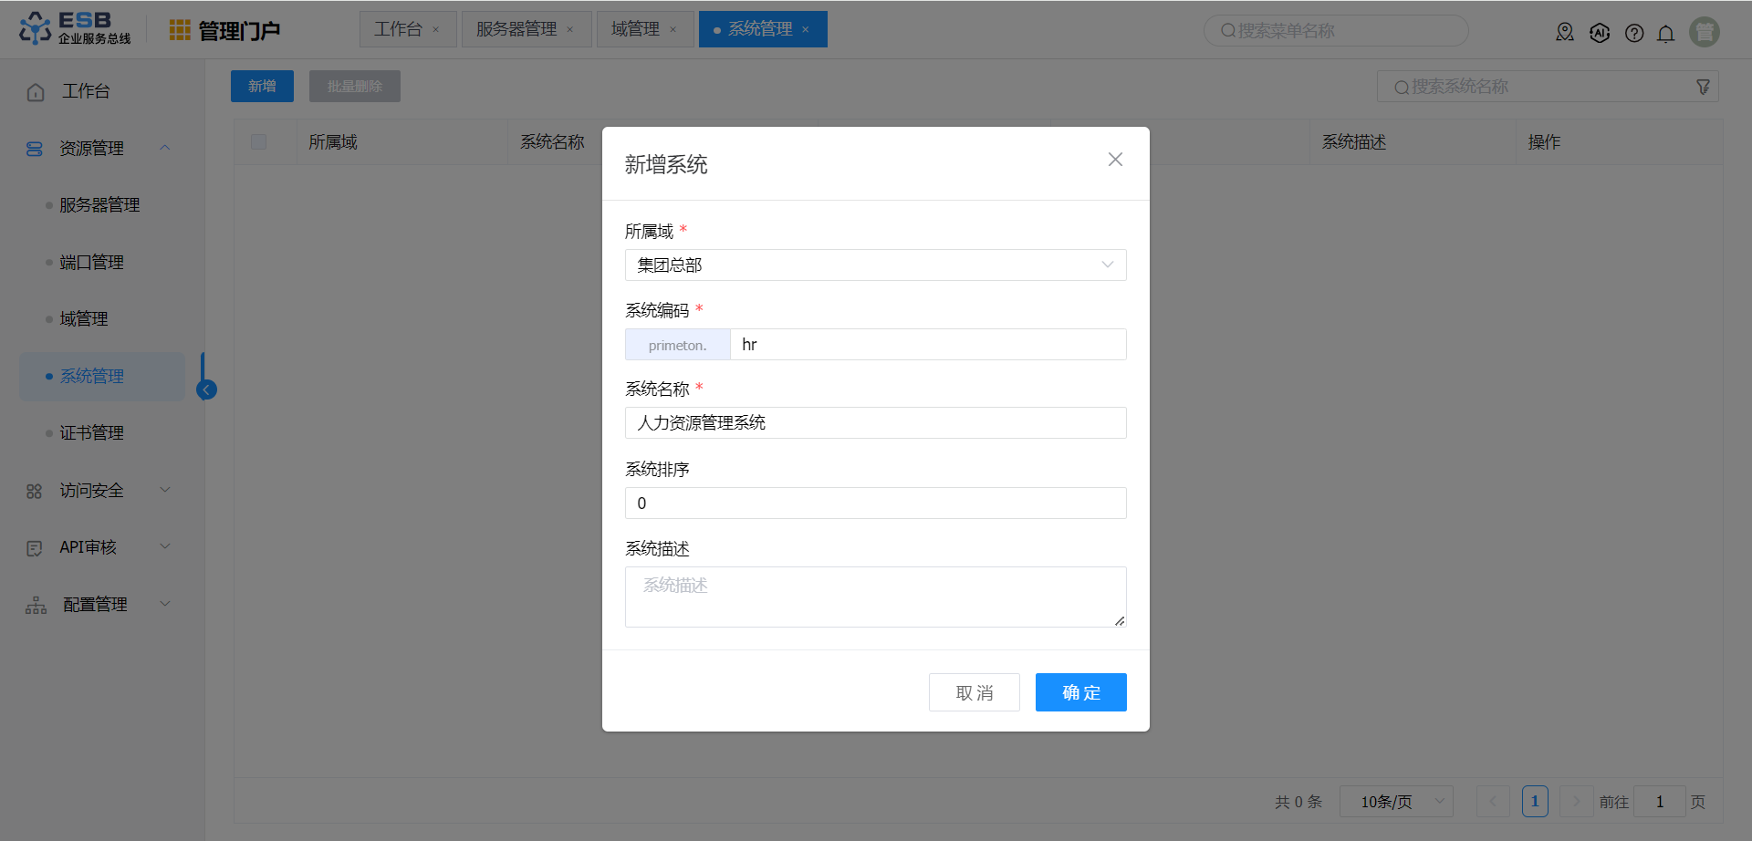The height and width of the screenshot is (841, 1752).
Task: Click the 管理门户 grid icon
Action: click(180, 31)
